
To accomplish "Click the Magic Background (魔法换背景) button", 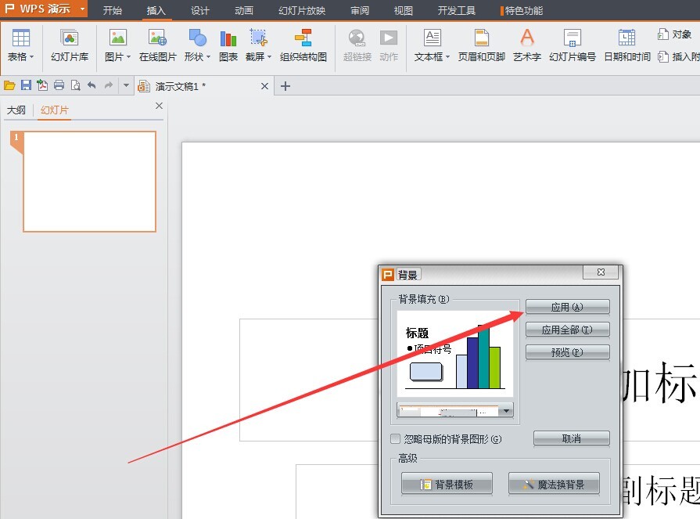I will pyautogui.click(x=554, y=485).
